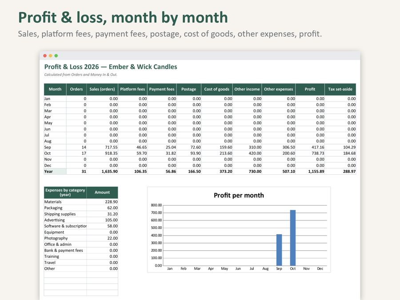Select October platform fees 59.70
This screenshot has width=400, height=300.
point(132,153)
